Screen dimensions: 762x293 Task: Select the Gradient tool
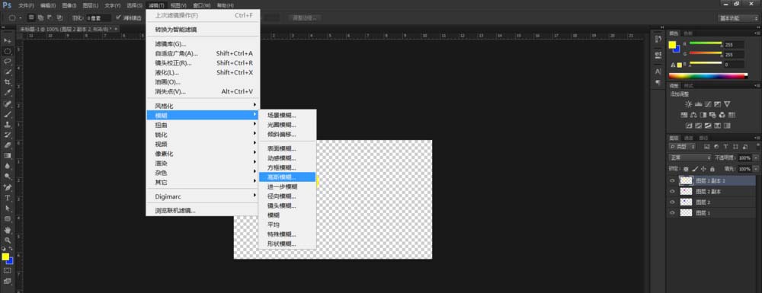pos(8,155)
